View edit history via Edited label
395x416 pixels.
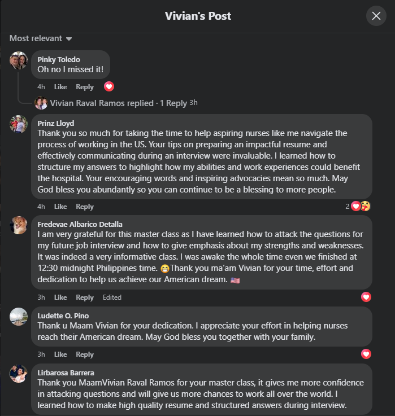tap(112, 297)
